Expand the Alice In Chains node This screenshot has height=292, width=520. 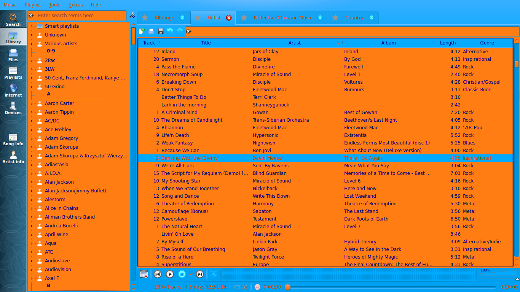(32, 208)
